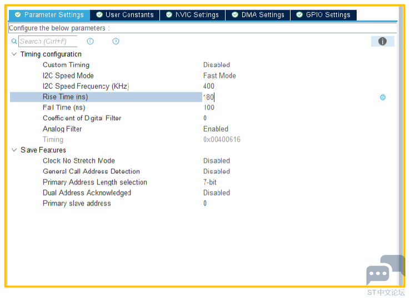410x301 pixels.
Task: Change the Analog Filter Enabled value
Action: coord(216,129)
